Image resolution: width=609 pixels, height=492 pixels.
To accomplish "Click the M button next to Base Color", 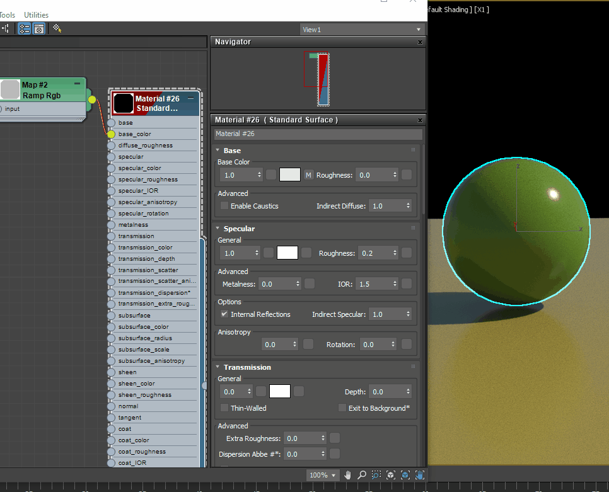I will [x=308, y=174].
